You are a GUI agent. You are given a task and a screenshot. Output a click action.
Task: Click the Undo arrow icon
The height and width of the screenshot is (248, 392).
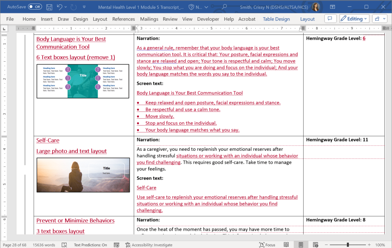tap(59, 7)
